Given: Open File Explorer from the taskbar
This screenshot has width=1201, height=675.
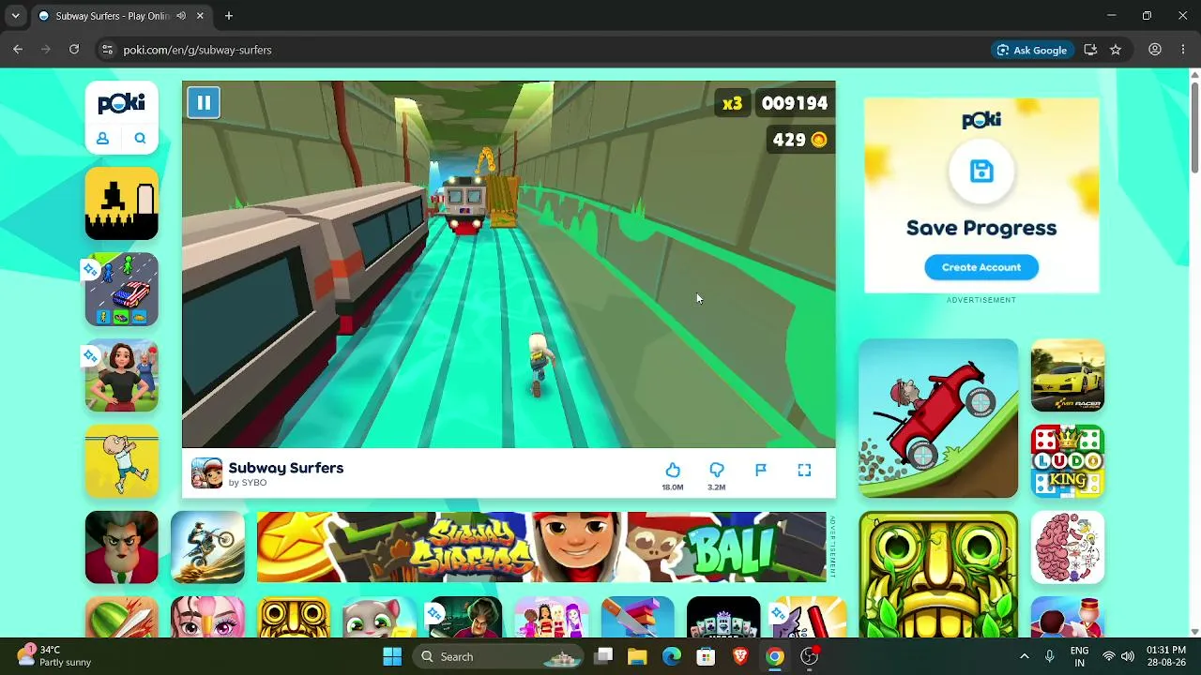Looking at the screenshot, I should pyautogui.click(x=637, y=656).
